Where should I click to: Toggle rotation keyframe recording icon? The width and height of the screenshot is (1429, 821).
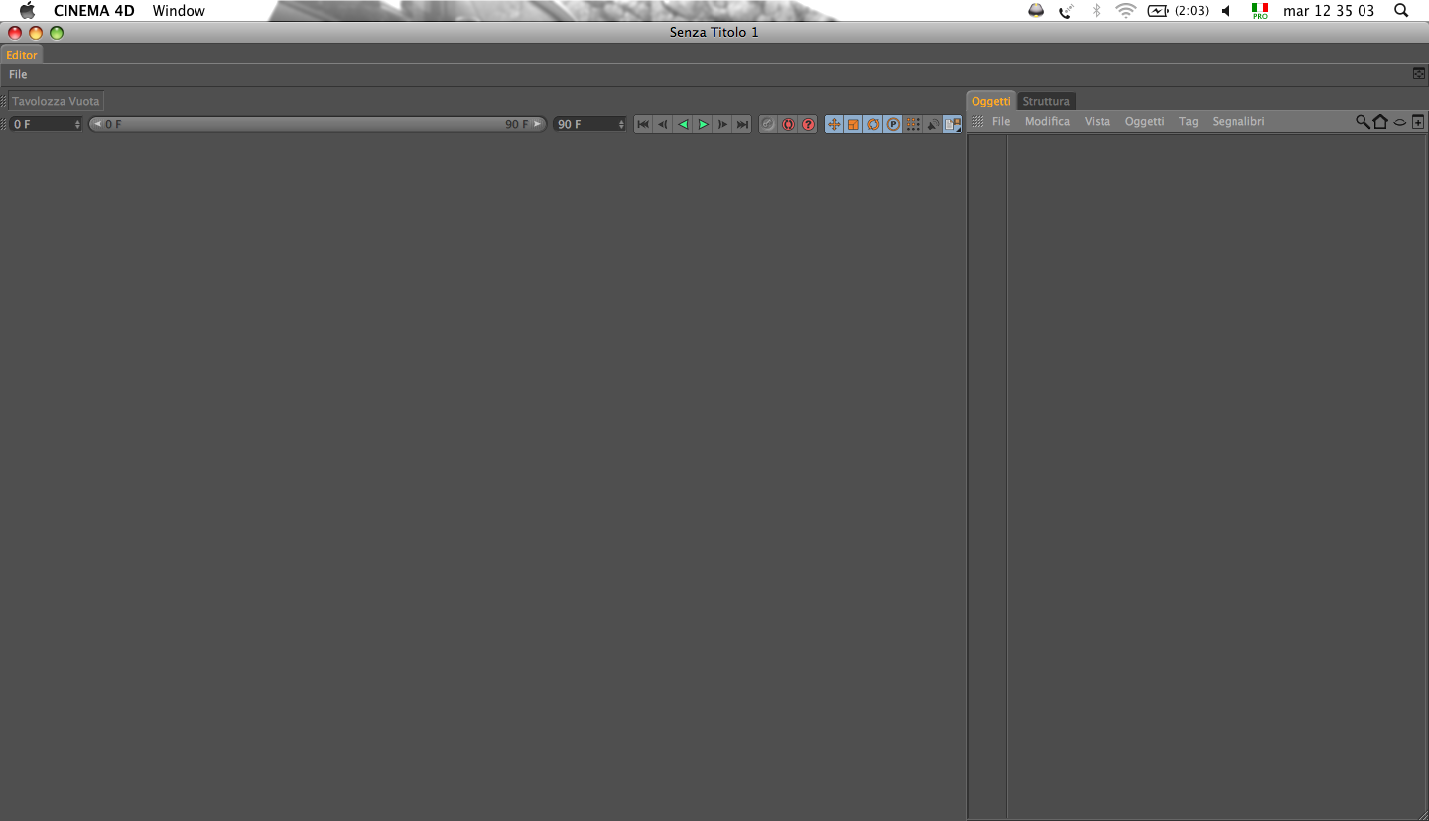coord(873,124)
